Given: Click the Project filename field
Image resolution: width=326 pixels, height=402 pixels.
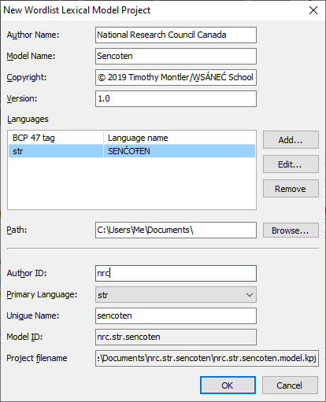Looking at the screenshot, I should 207,358.
